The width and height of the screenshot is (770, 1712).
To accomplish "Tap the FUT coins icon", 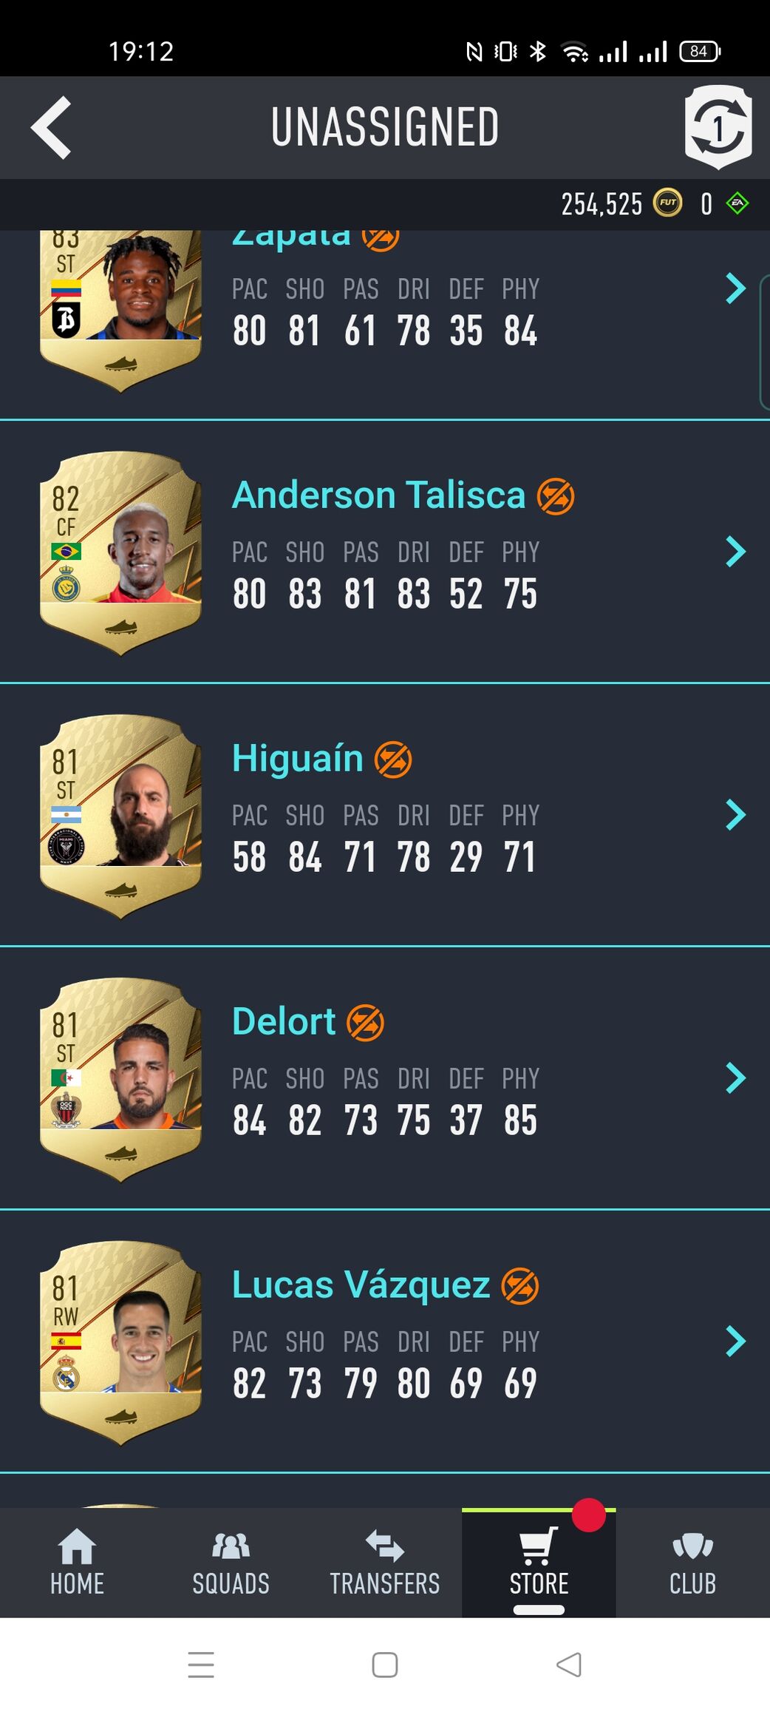I will coord(667,203).
